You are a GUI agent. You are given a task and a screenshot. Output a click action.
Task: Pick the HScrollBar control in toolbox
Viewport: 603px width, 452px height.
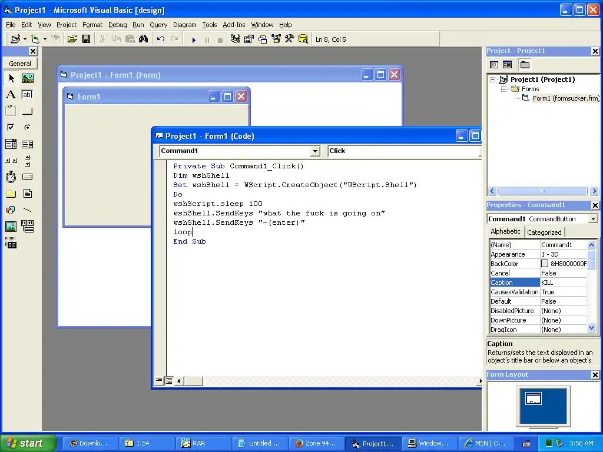pos(11,161)
